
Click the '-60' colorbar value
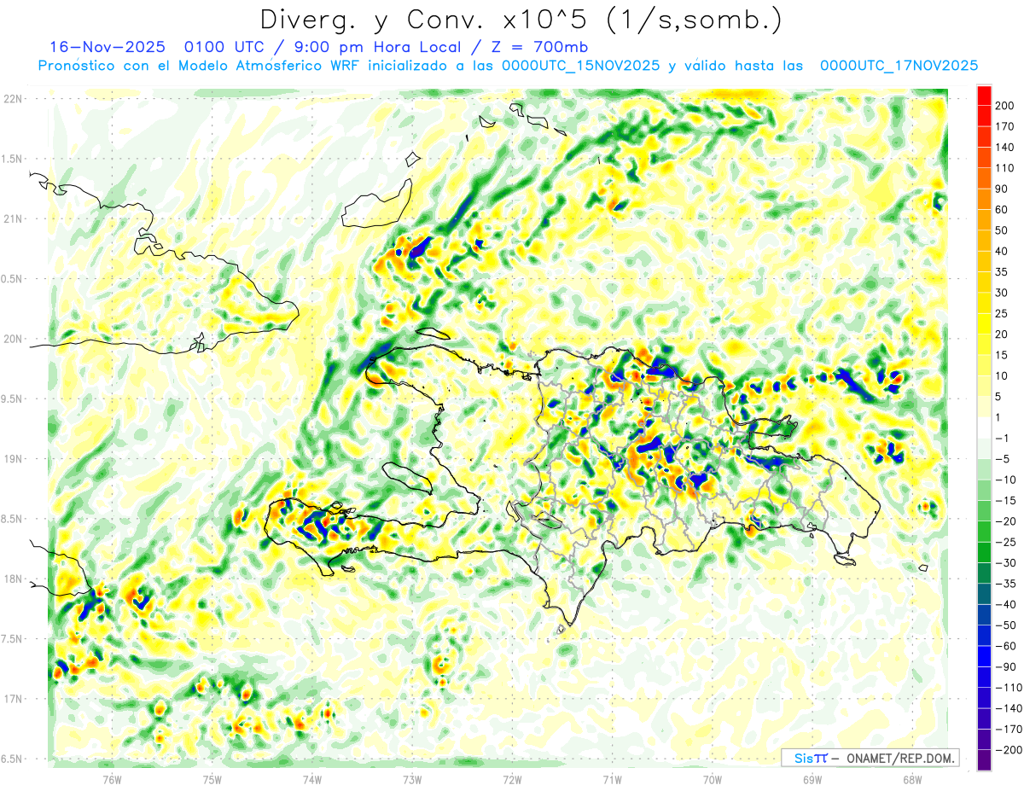pos(1005,646)
